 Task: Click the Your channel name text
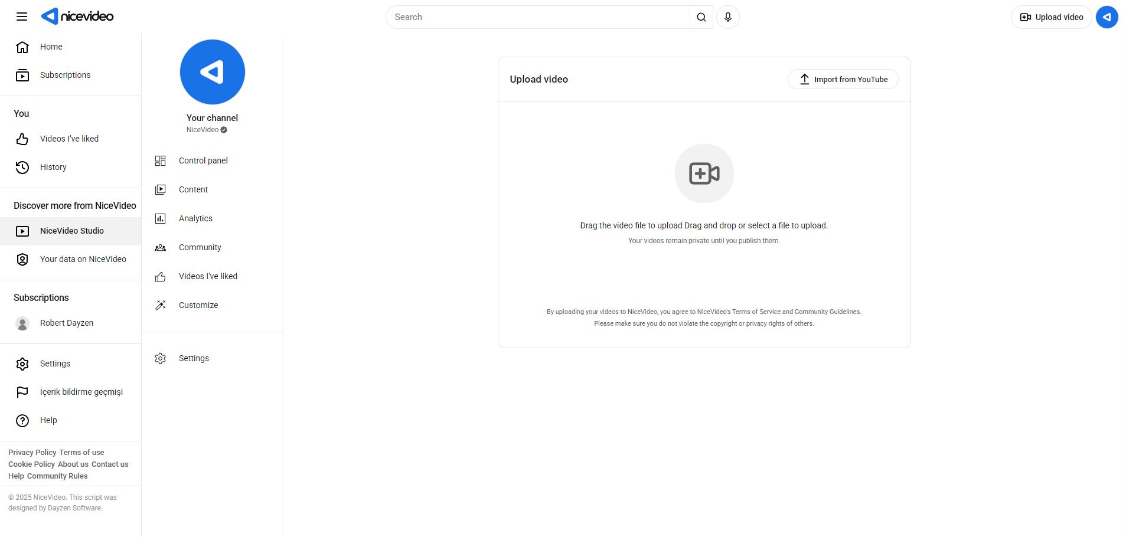(x=213, y=118)
